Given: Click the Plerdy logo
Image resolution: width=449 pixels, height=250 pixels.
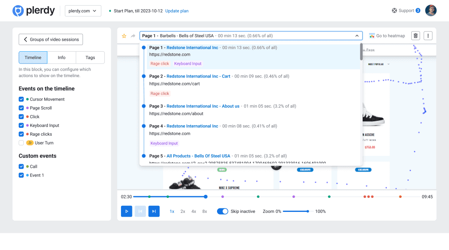Looking at the screenshot, I should [x=33, y=11].
